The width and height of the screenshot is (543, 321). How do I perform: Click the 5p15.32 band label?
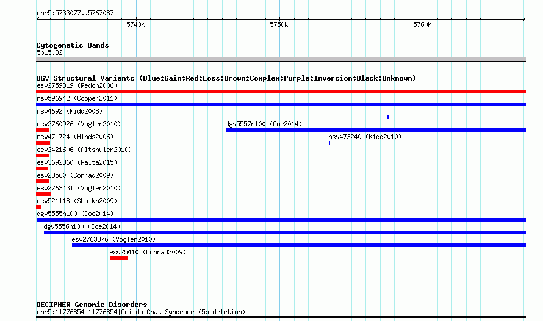(x=49, y=52)
